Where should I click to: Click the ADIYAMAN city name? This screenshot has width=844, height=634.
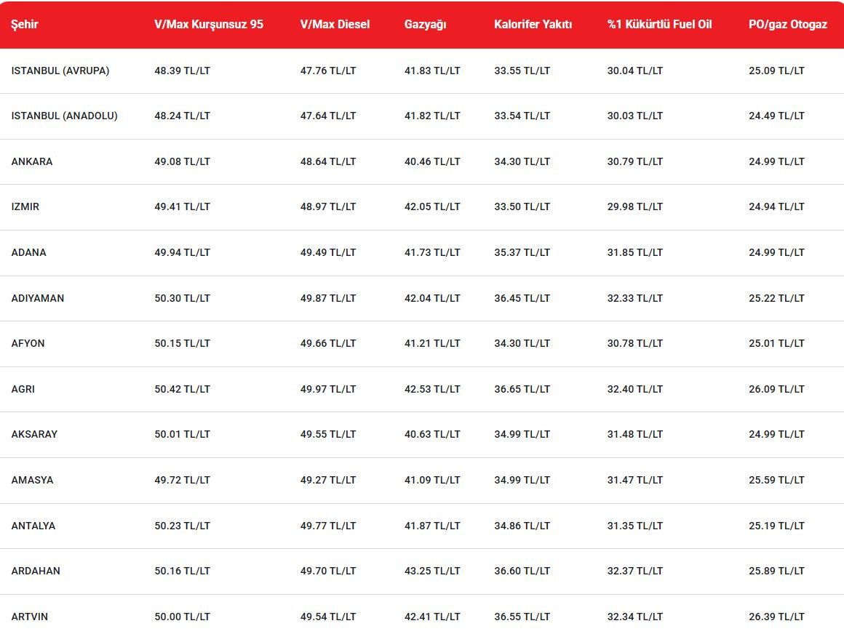tap(38, 298)
